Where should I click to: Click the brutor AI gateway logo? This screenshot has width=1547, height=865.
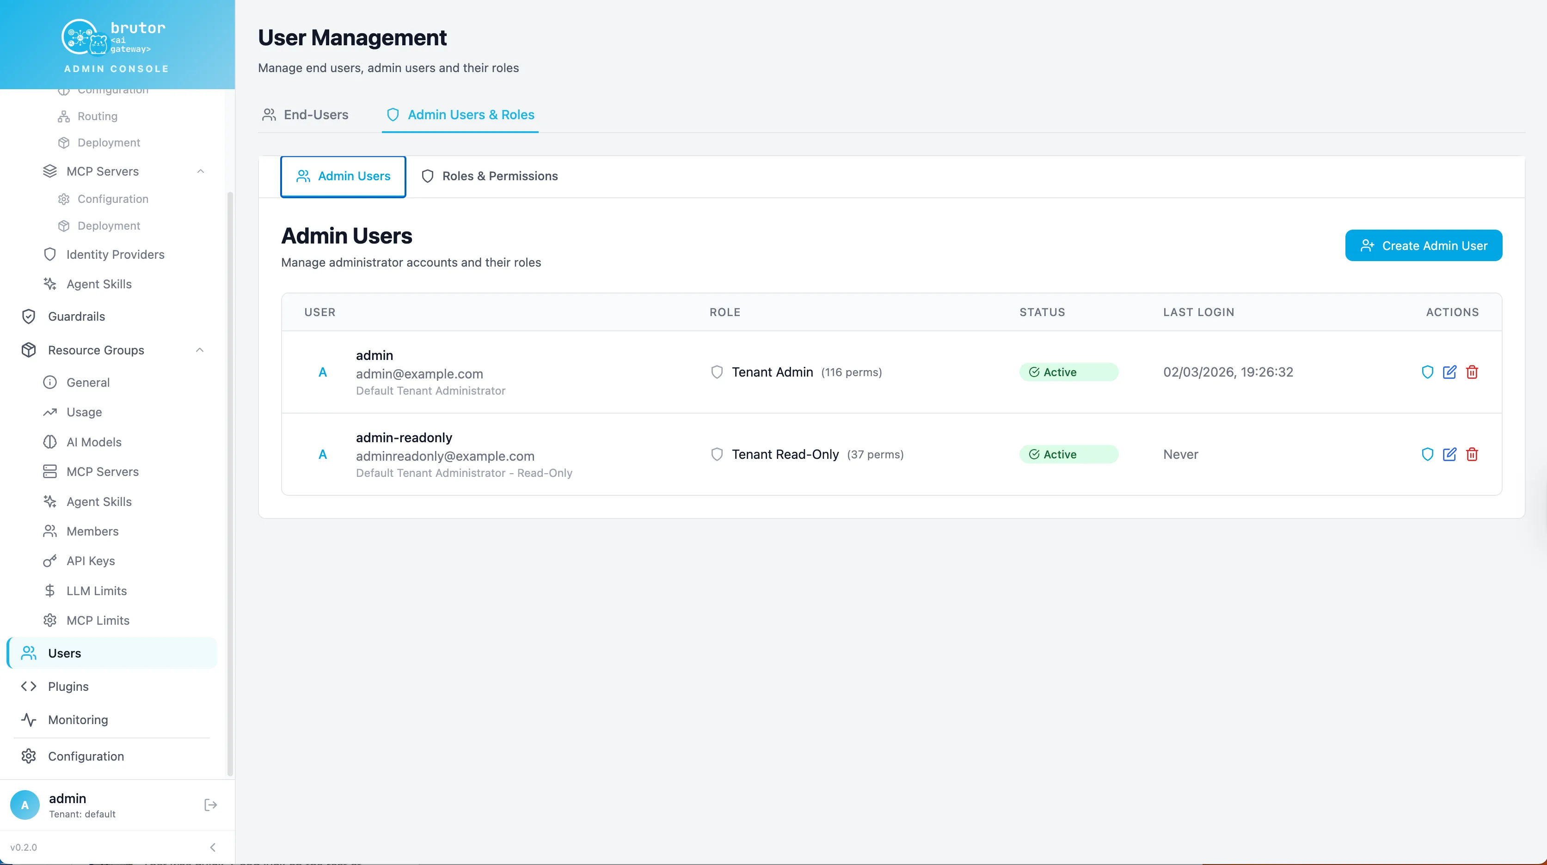tap(113, 37)
